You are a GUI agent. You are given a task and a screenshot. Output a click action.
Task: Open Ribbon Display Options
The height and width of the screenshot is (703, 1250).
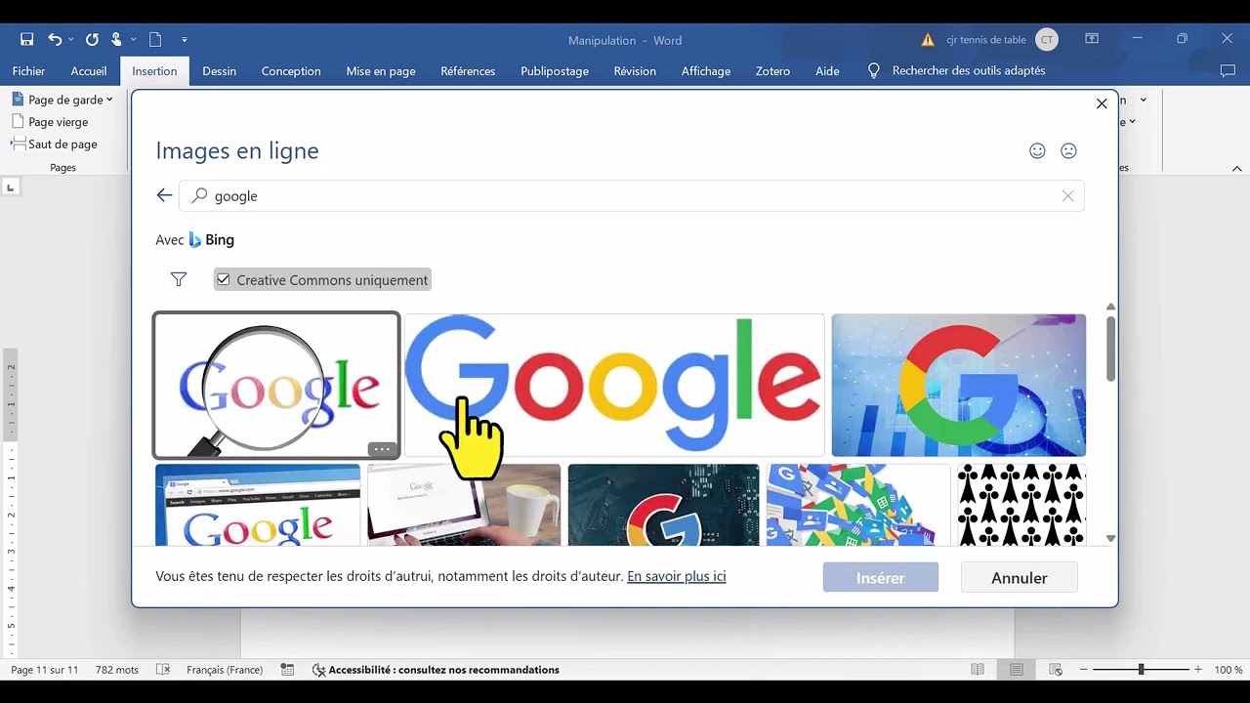(x=1092, y=39)
